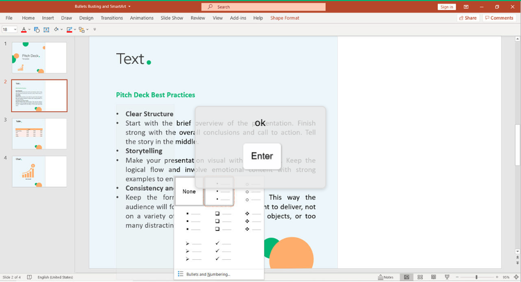Select slide 1 Pitch Deck thumbnail
Screen dimensions: 521x282
point(39,57)
